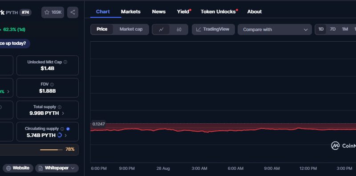Viewport: 356px width, 176px height.
Task: Click verified badge next to Circulating supply
Action: coord(68,129)
